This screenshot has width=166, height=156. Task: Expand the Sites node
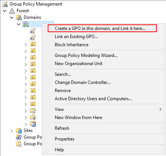click(12, 131)
